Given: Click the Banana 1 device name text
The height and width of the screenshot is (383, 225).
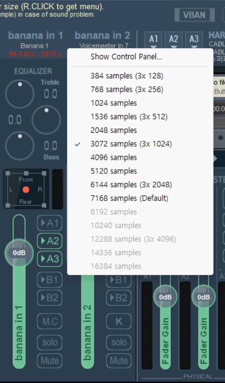Looking at the screenshot, I should 35,46.
